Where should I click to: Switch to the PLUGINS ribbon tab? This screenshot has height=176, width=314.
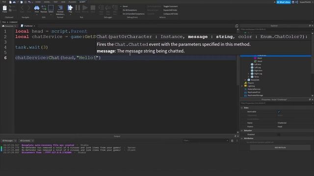point(72,2)
